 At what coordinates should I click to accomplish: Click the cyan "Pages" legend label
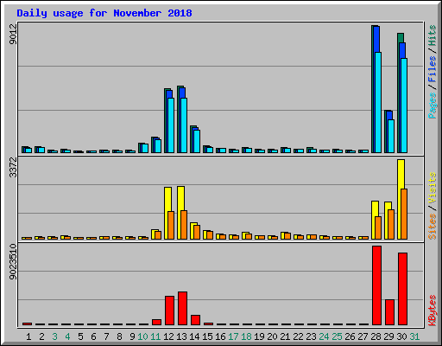(432, 106)
